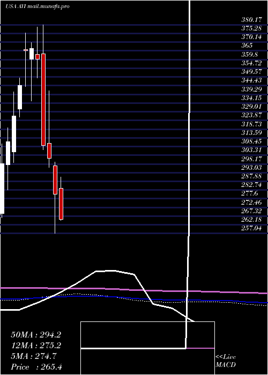
Task: Click the 282.74 price axis label
Action: point(251,185)
